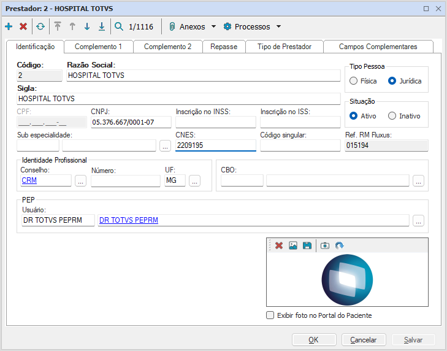
Task: Jump to last record arrow icon
Action: [x=102, y=26]
